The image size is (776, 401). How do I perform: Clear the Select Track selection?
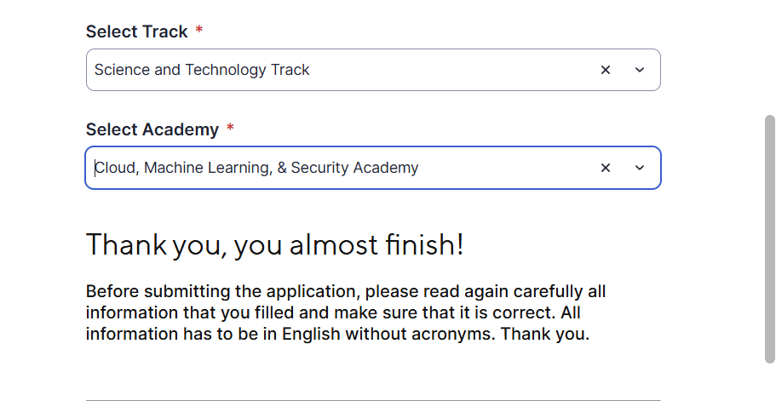pos(606,70)
